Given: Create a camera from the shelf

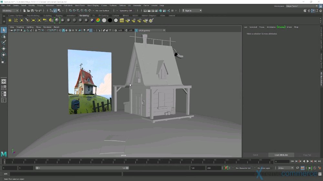Looking at the screenshot, I should coord(45,20).
